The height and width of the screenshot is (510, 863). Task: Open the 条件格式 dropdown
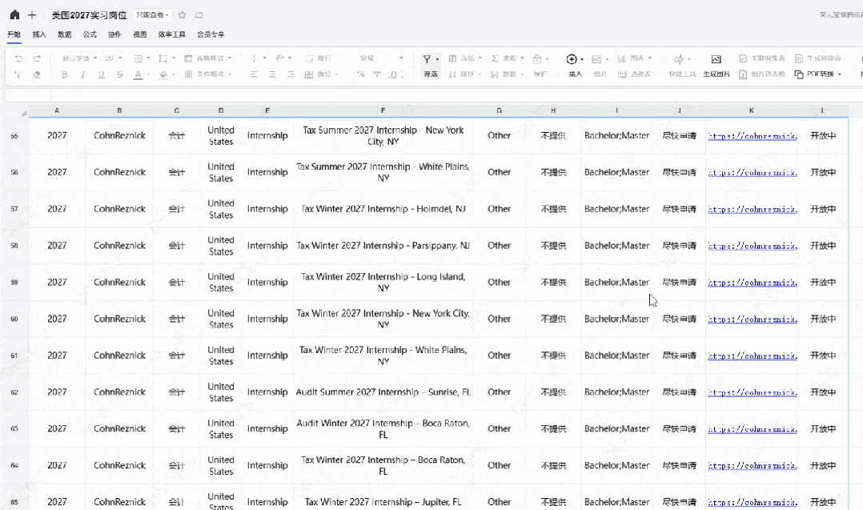point(207,74)
